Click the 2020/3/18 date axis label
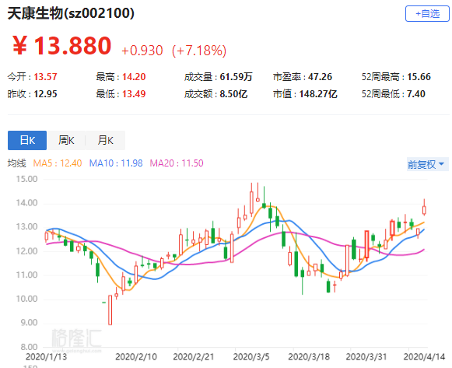The image size is (452, 368). [309, 357]
